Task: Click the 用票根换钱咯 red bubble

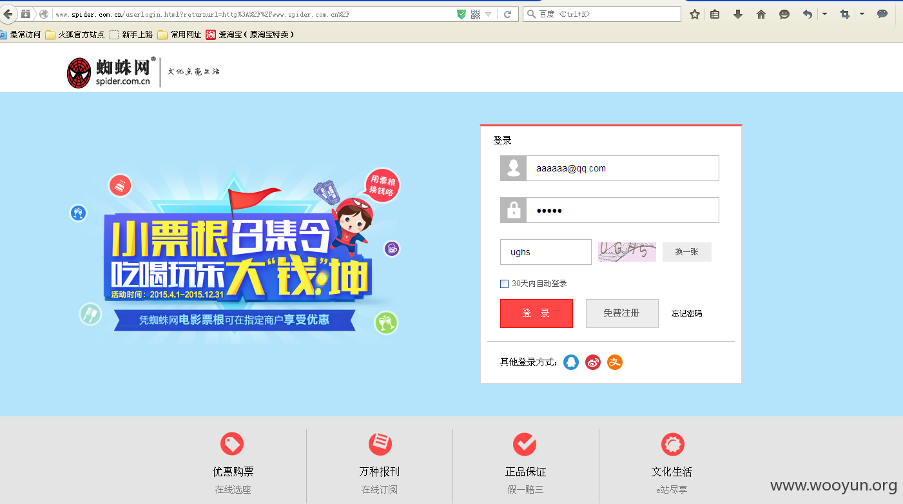Action: 383,185
